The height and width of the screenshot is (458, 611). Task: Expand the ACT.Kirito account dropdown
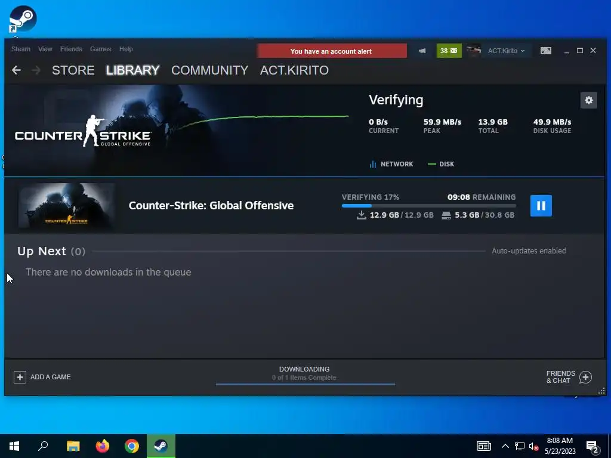coord(506,51)
